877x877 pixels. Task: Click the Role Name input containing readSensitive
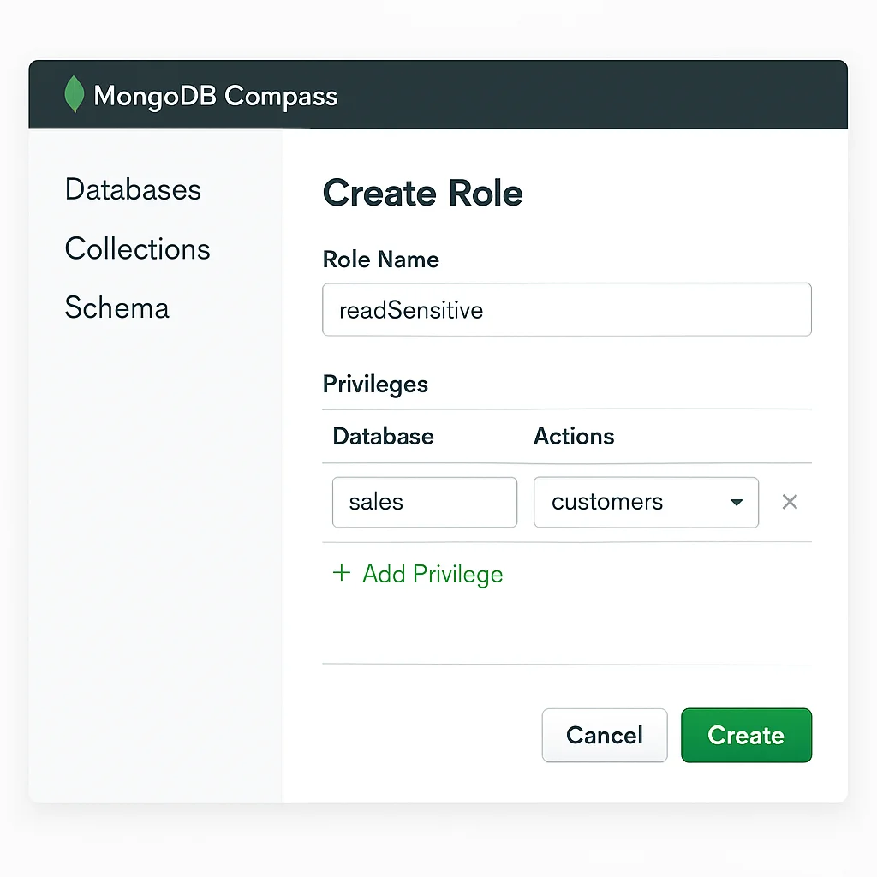pos(567,309)
